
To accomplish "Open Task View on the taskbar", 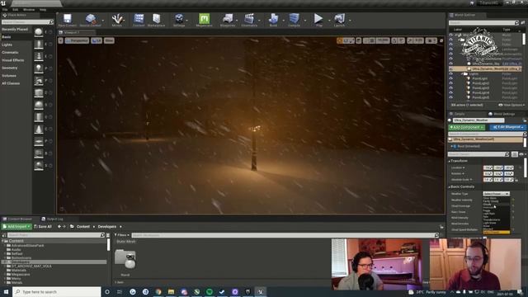I will [120, 291].
